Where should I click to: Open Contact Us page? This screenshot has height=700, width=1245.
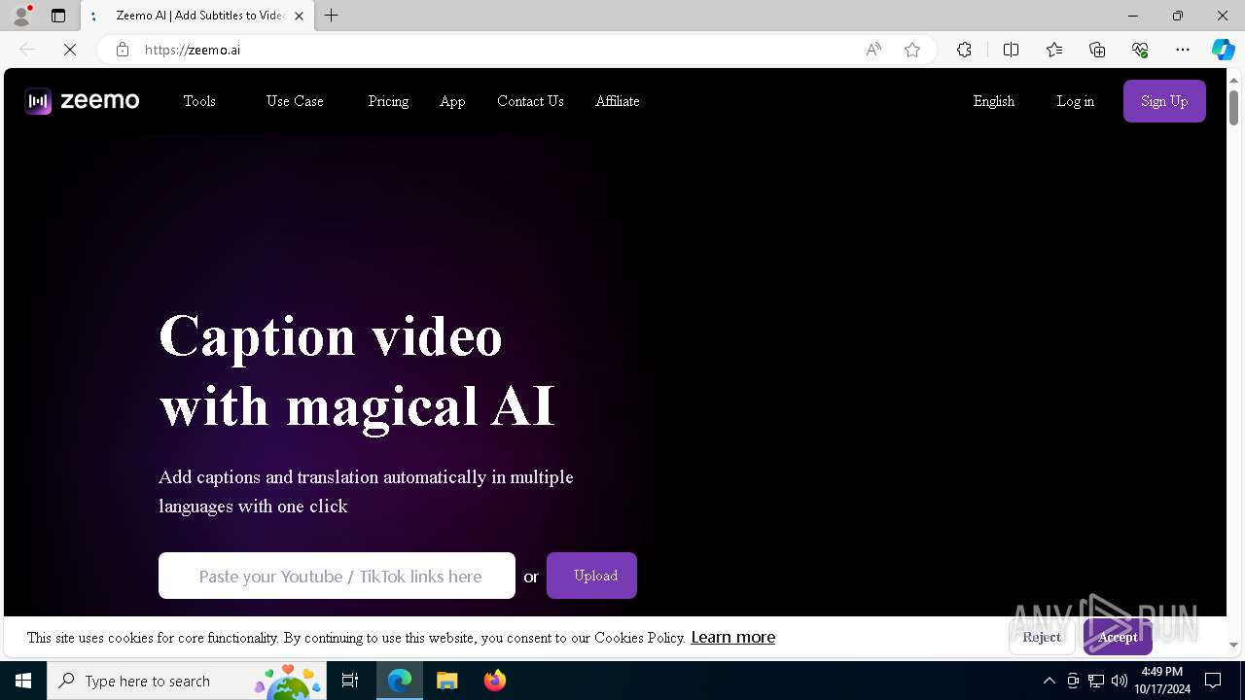(530, 101)
